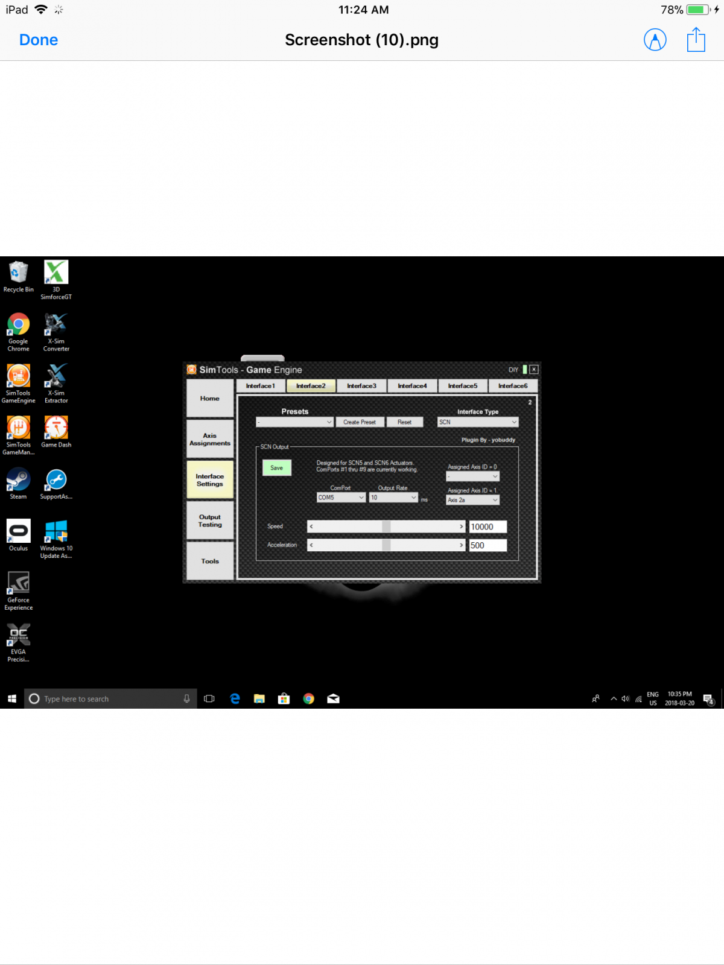Open the taskbar volume control
Screen dimensions: 724x965
[626, 698]
